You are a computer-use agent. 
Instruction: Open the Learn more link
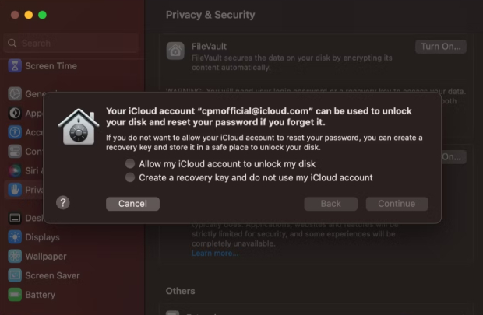tap(215, 254)
